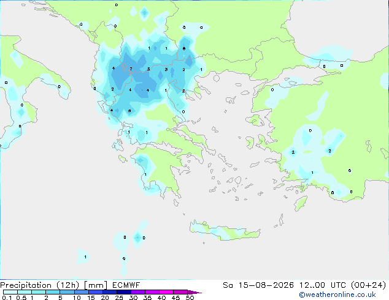Click the Precipitation (12h) [mm] ECMWF title
389x300 pixels.
(x=70, y=285)
